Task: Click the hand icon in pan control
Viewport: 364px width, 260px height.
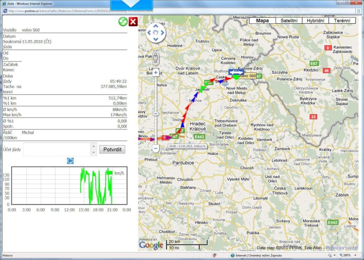Action: 156,33
